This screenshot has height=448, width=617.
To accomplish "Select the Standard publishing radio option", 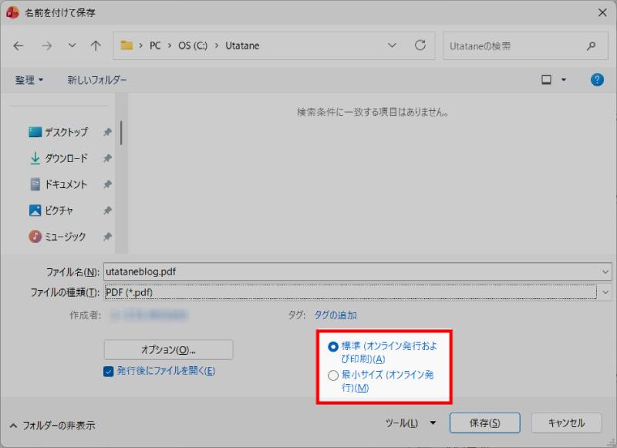I will point(333,347).
